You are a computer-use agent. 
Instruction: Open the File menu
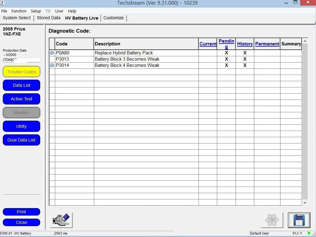click(4, 11)
